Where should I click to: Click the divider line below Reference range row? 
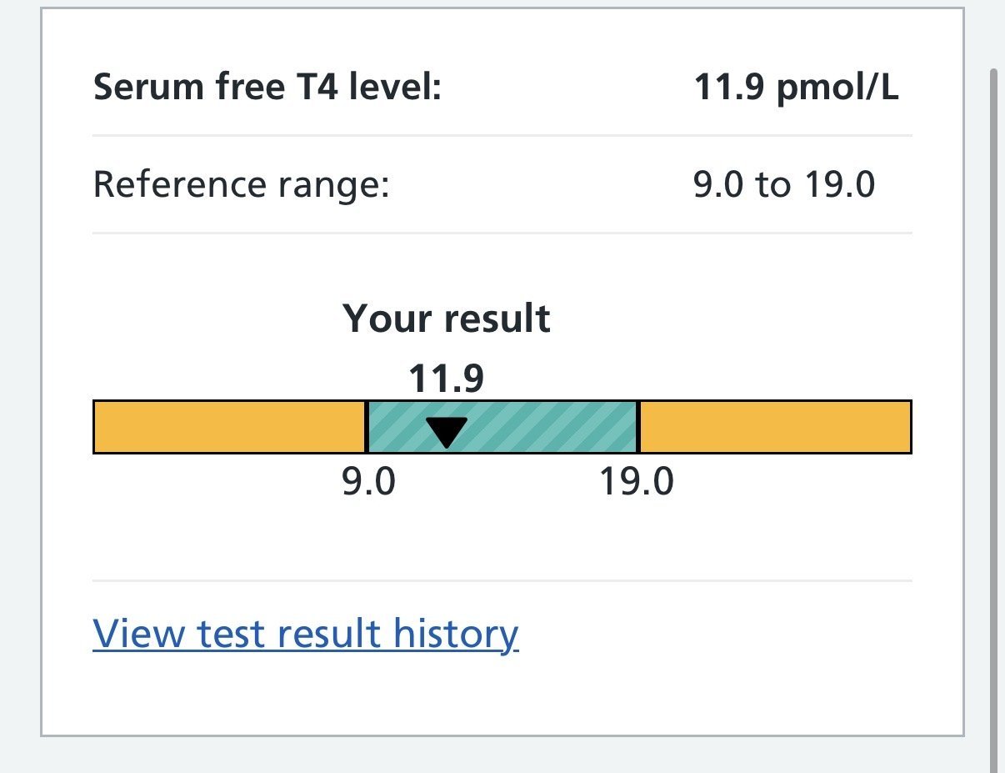tap(502, 233)
